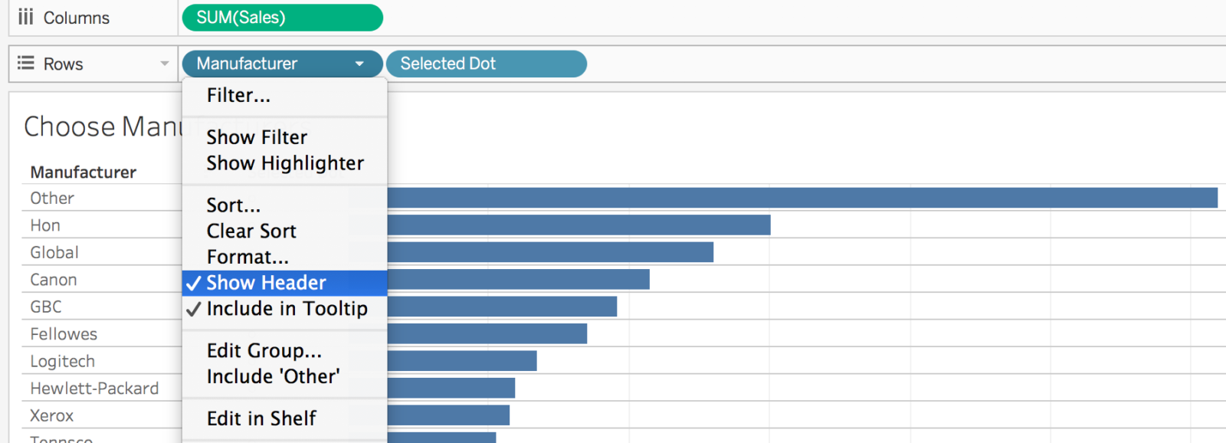Toggle Include in Tooltip checkmark
The image size is (1226, 443).
(x=287, y=309)
